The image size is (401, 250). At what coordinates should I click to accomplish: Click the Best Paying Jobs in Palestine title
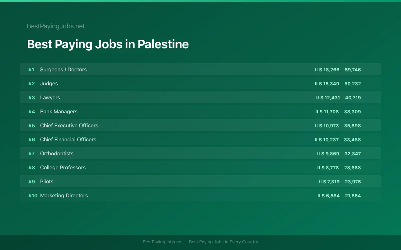pos(108,44)
